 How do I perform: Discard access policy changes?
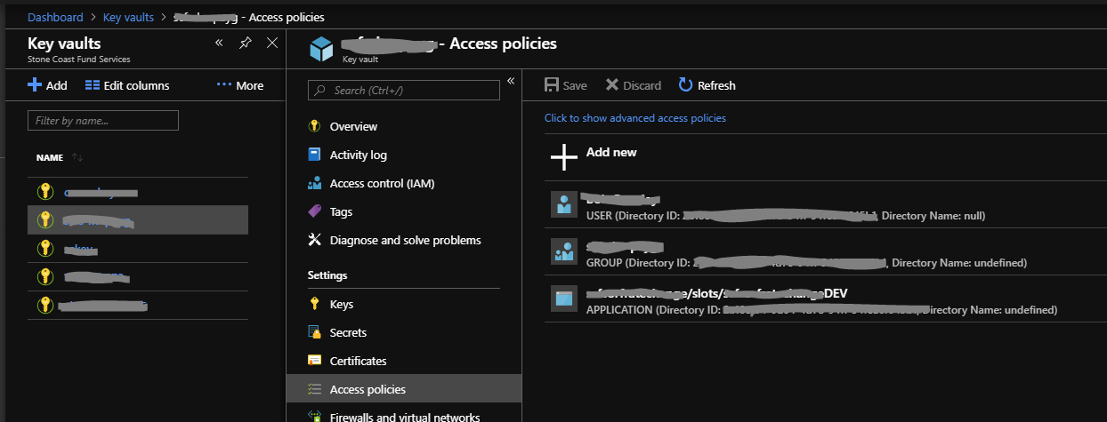pyautogui.click(x=634, y=85)
